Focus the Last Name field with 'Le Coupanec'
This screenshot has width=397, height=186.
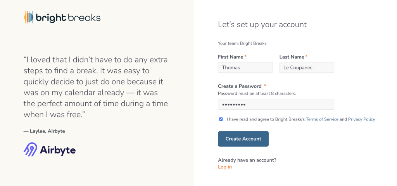pyautogui.click(x=306, y=67)
